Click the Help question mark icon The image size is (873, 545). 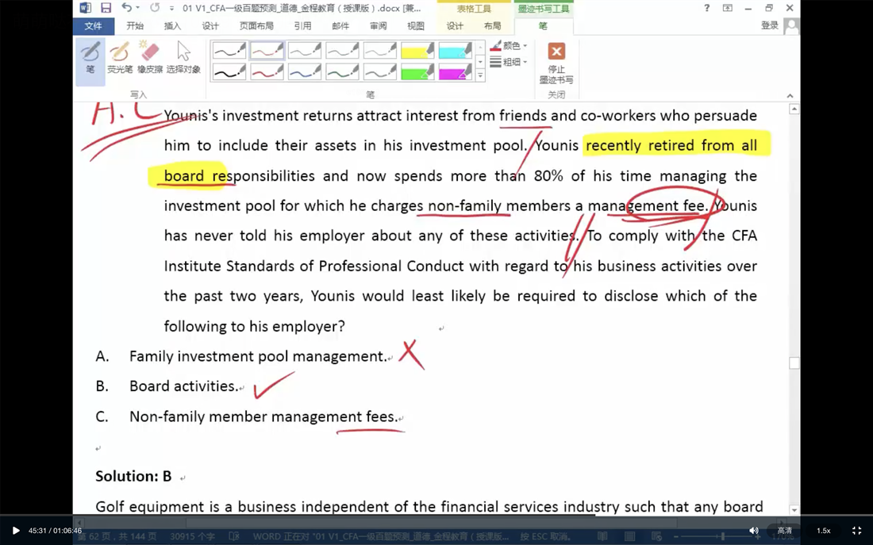[x=706, y=8]
